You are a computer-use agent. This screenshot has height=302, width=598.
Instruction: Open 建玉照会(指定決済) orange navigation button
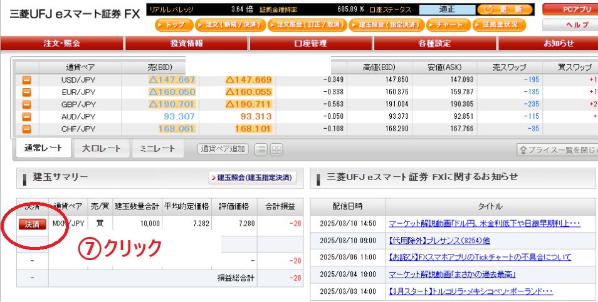coord(387,25)
